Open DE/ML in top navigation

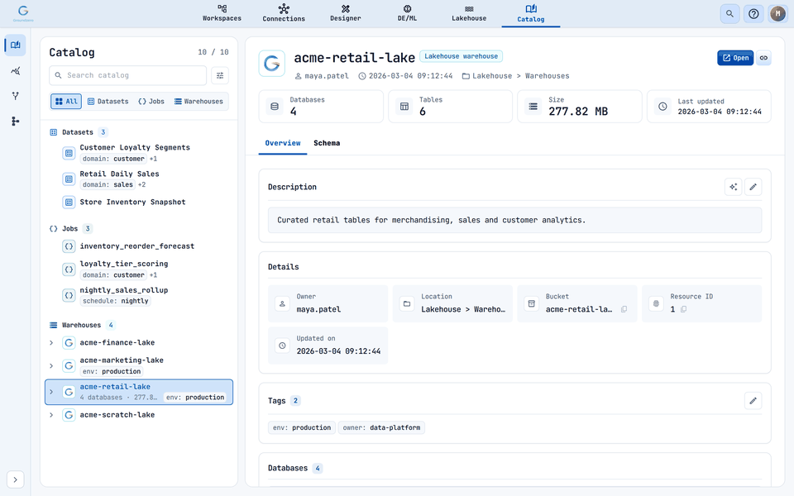click(x=407, y=14)
